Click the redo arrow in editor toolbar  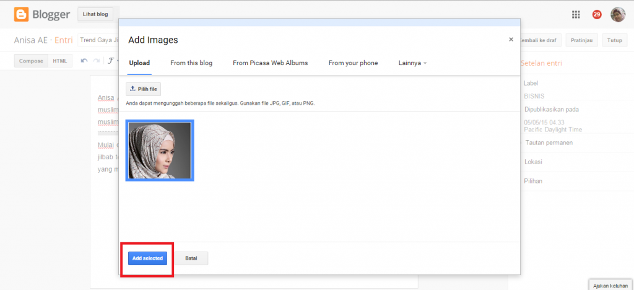[x=96, y=61]
